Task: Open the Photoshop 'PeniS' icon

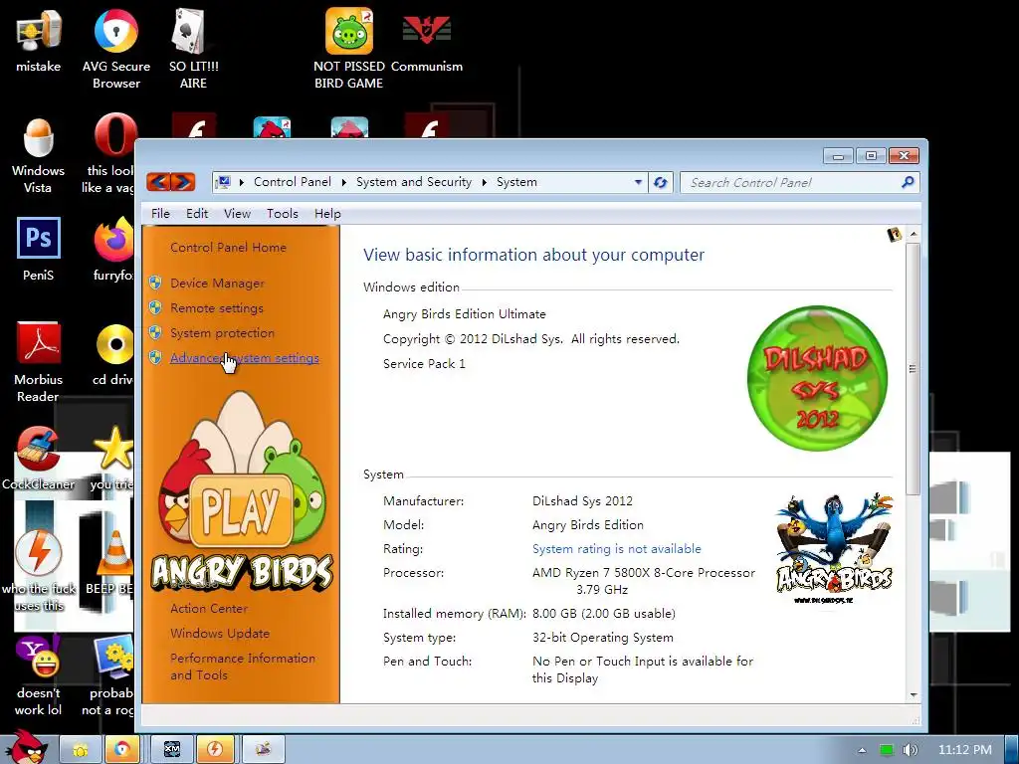Action: click(39, 250)
